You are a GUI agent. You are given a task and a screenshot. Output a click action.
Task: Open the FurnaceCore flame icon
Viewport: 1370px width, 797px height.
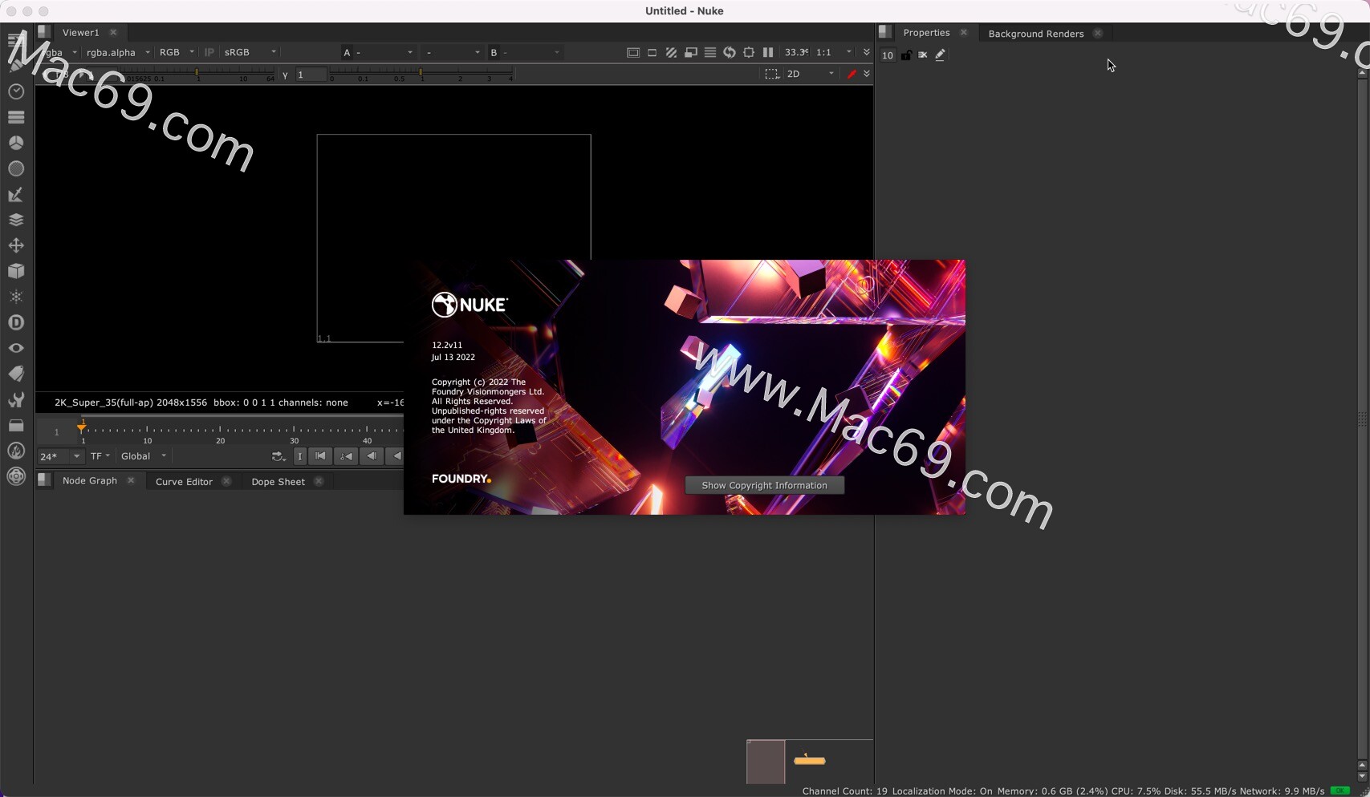16,451
